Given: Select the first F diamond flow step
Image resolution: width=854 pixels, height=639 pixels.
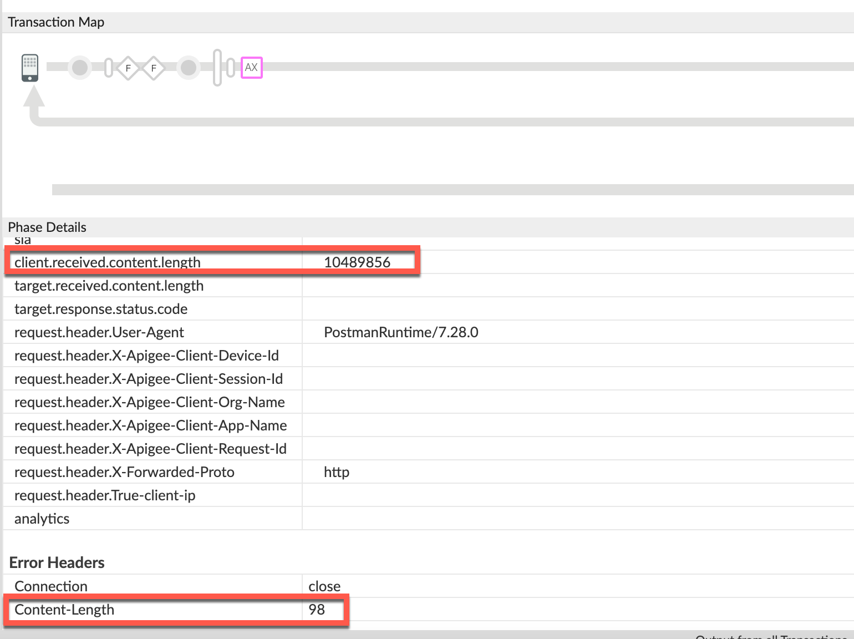Looking at the screenshot, I should pyautogui.click(x=128, y=68).
